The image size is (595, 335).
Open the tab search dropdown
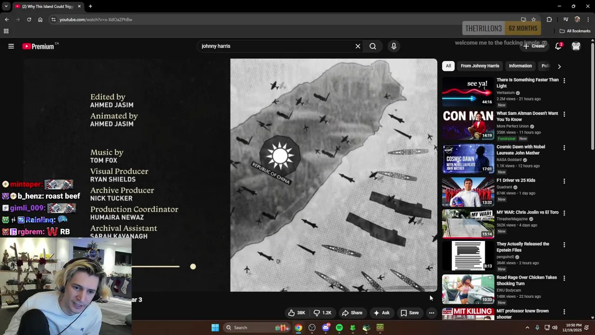(x=6, y=7)
